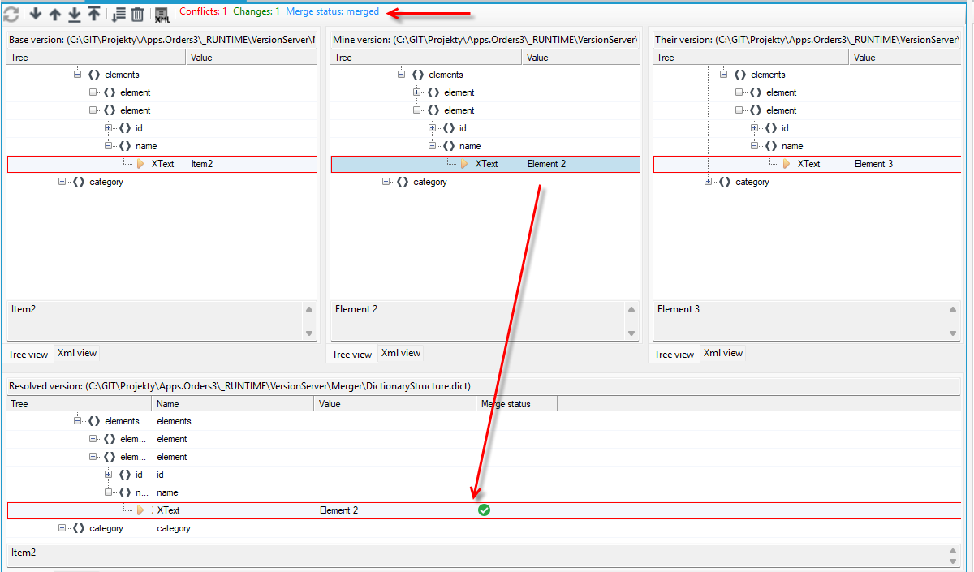This screenshot has height=572, width=974.
Task: Click the XML toolbar icon
Action: pos(162,15)
